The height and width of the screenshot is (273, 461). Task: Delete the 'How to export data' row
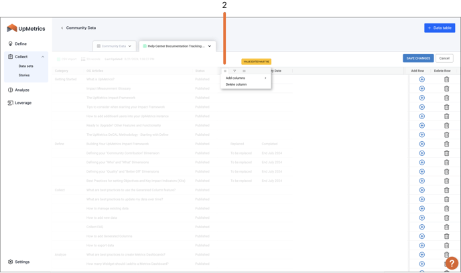tap(446, 246)
